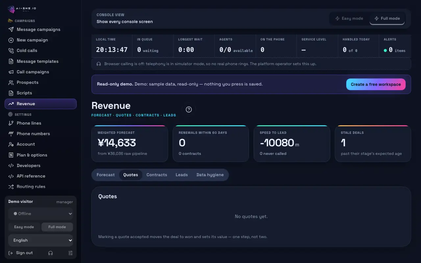Select Full mode in the sidebar panel
This screenshot has width=421, height=263.
(57, 227)
